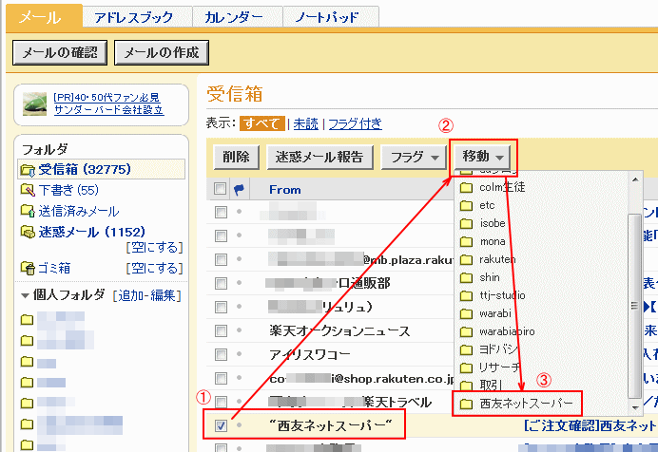Viewport: 658px width, 452px height.
Task: Click the 迷惑メール報告 report spam button
Action: [x=319, y=157]
